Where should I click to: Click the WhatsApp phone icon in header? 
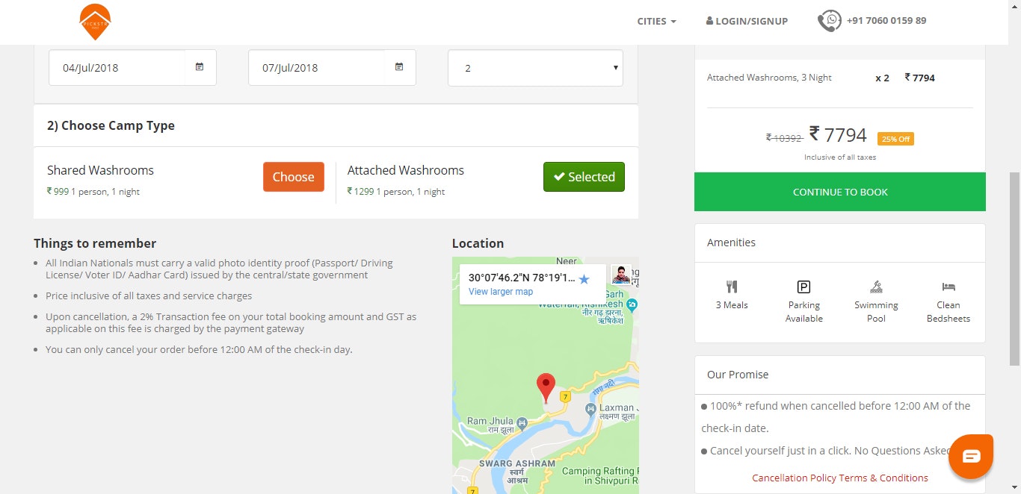tap(829, 21)
